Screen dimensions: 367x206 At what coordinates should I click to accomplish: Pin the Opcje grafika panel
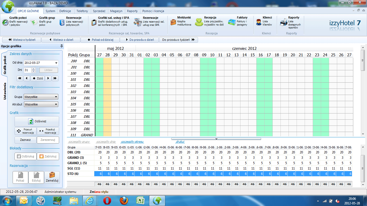tap(62, 46)
